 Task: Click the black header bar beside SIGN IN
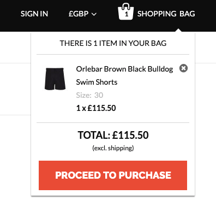[x=10, y=14]
